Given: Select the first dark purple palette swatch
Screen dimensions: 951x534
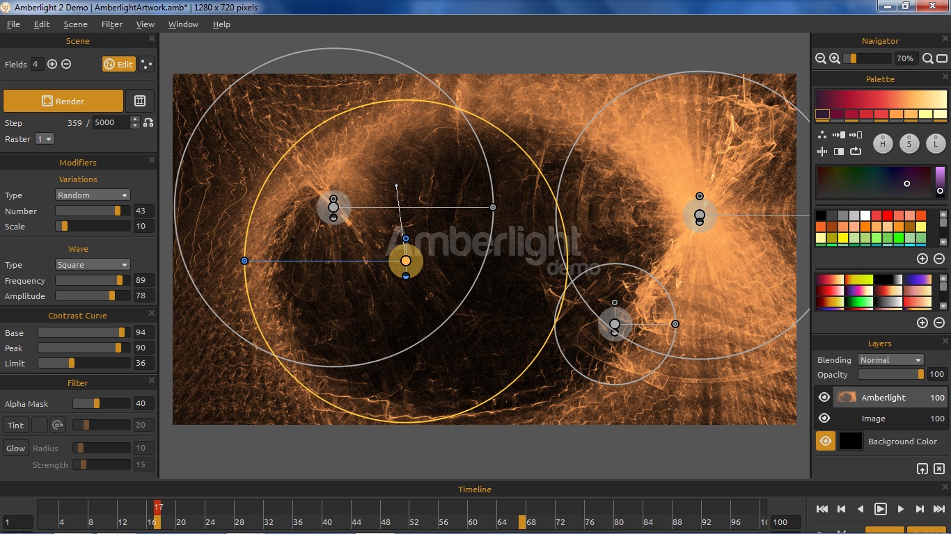Looking at the screenshot, I should coord(822,114).
